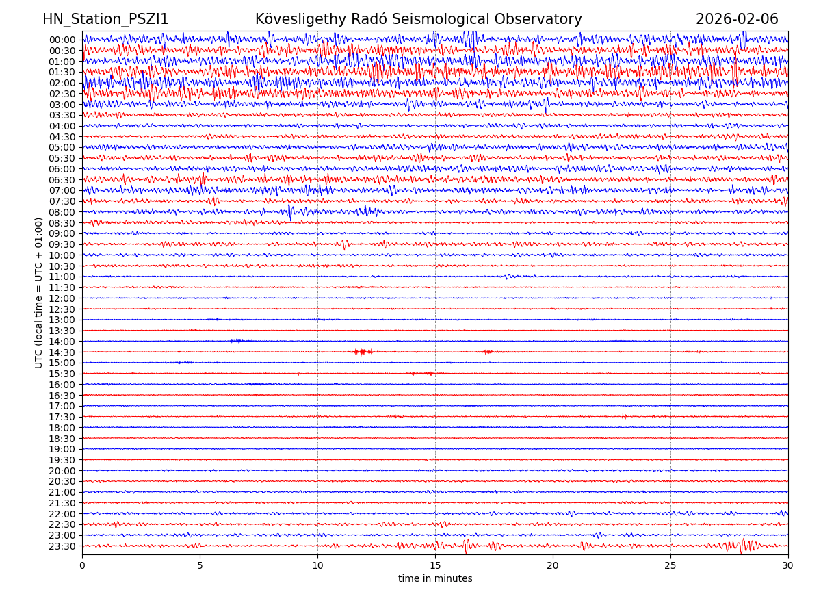Select the 00:00 row time label

[62, 40]
